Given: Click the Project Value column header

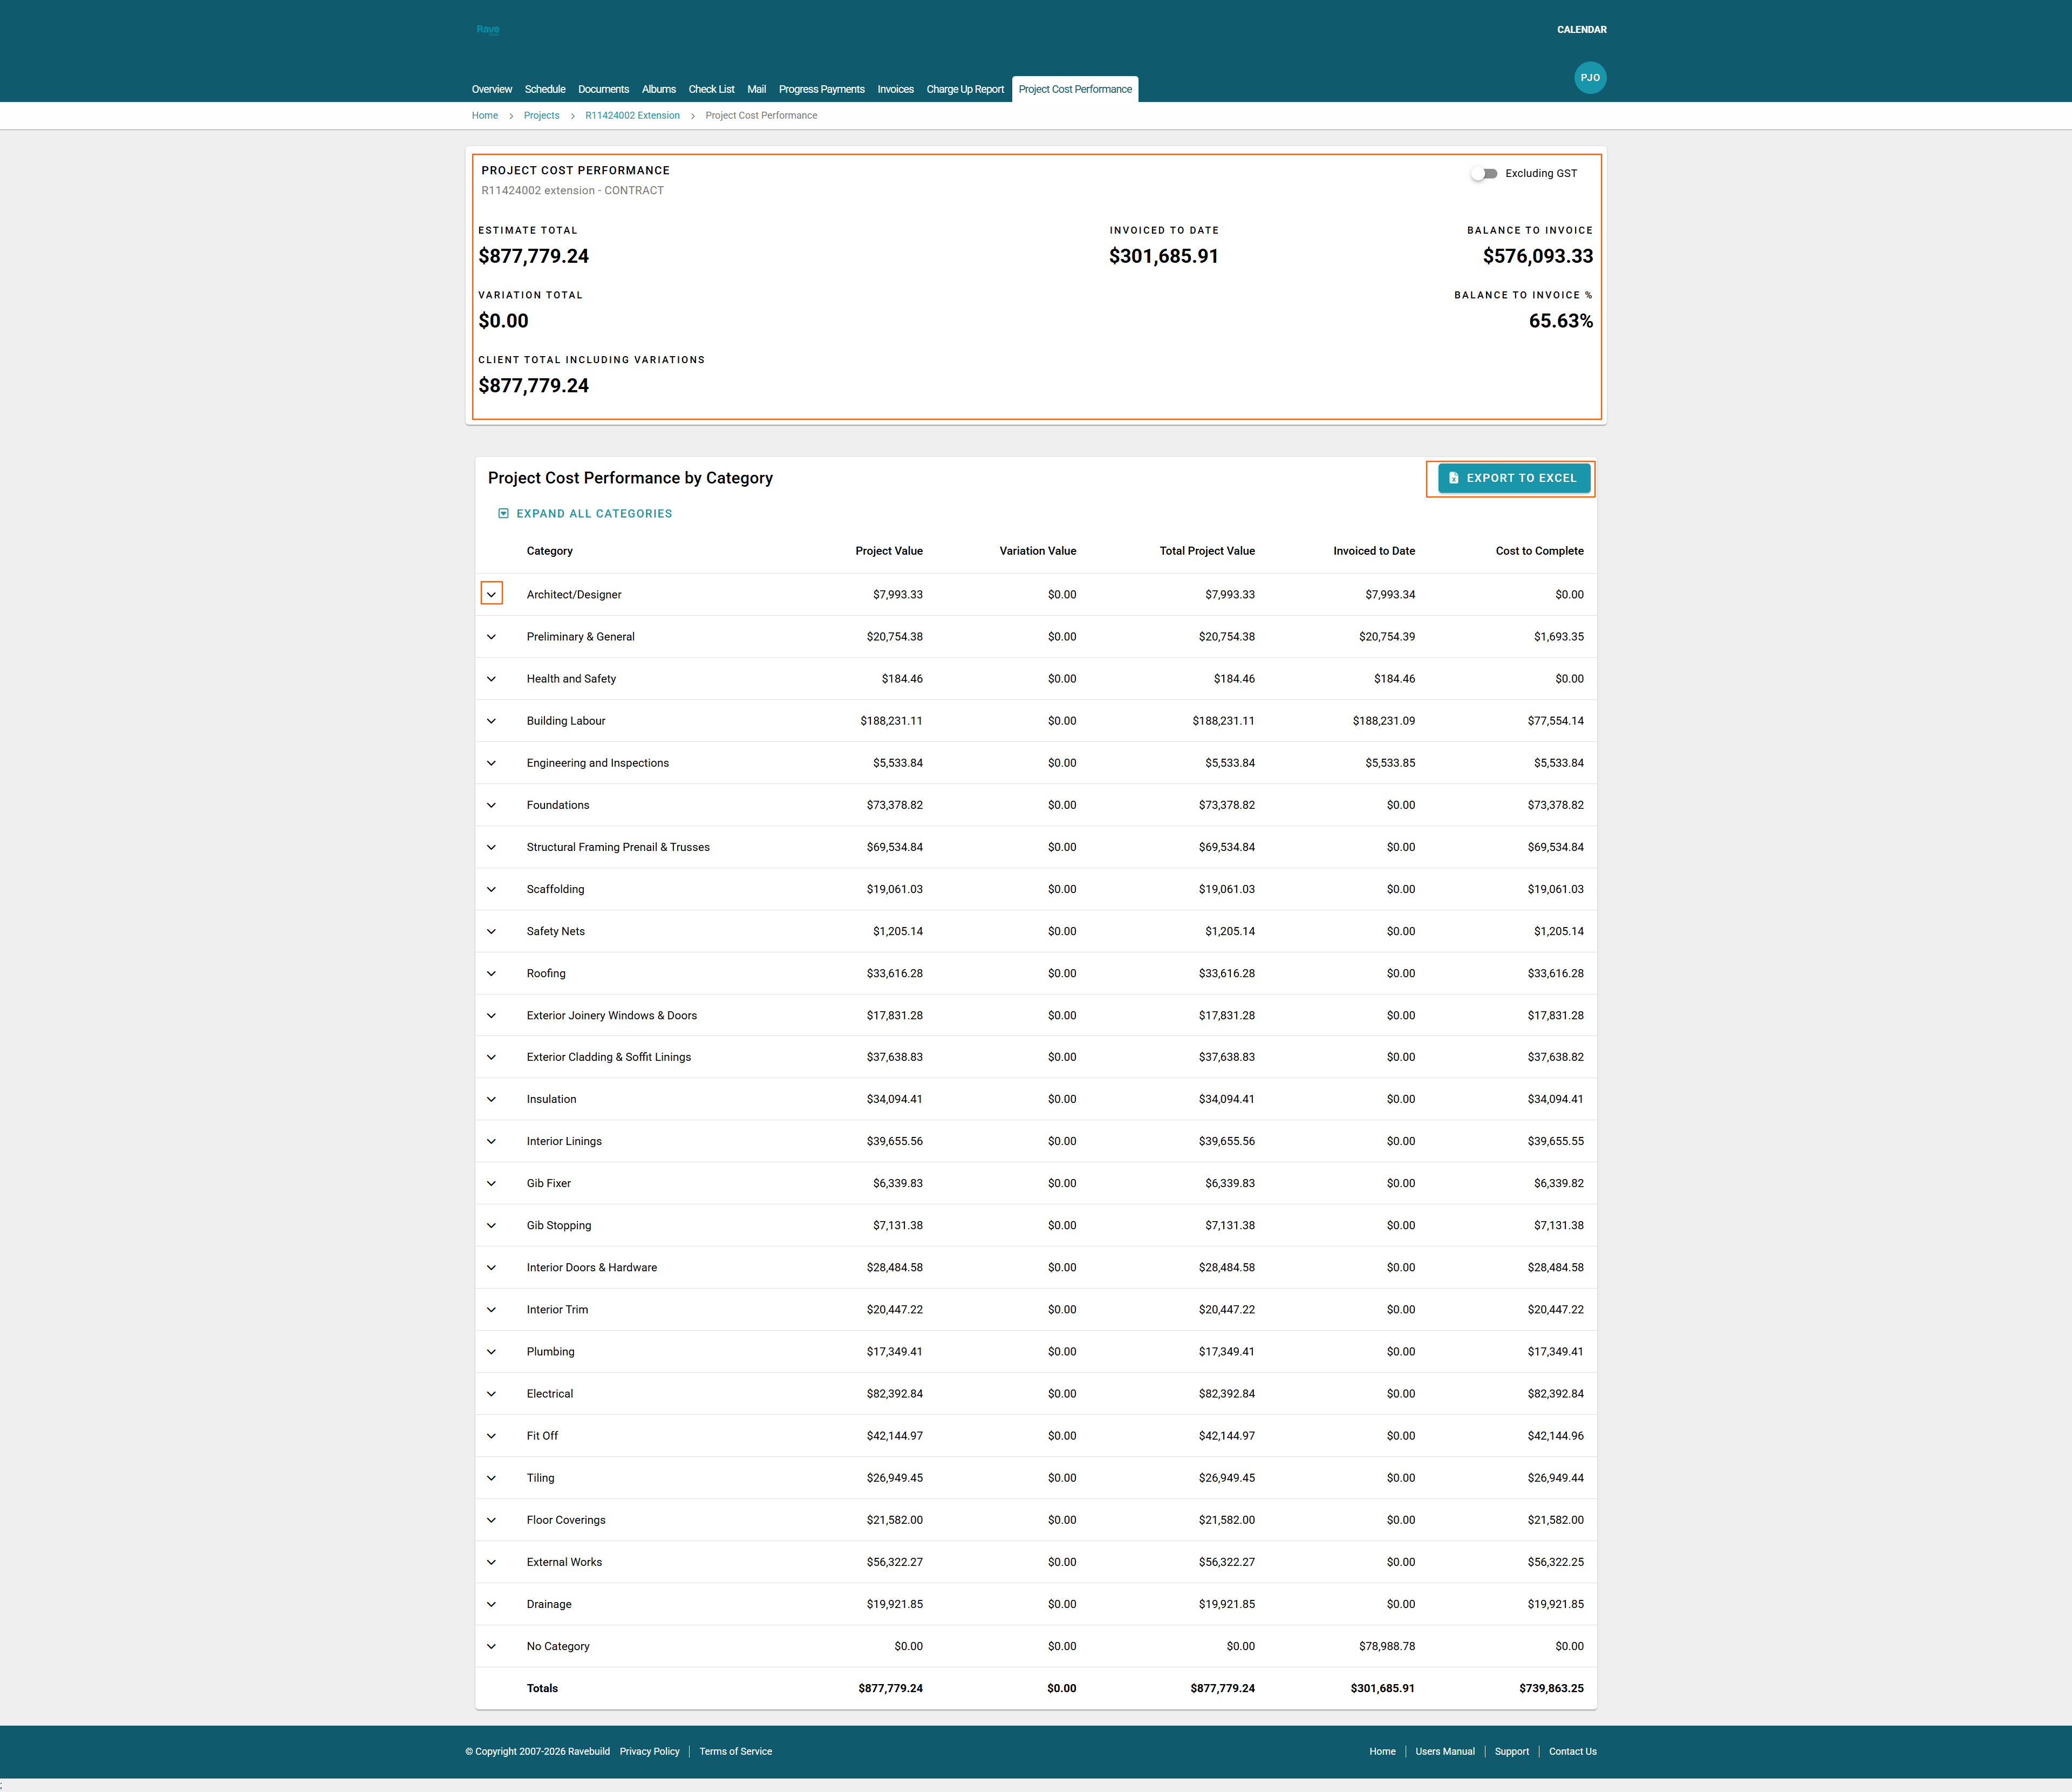Looking at the screenshot, I should click(x=889, y=551).
